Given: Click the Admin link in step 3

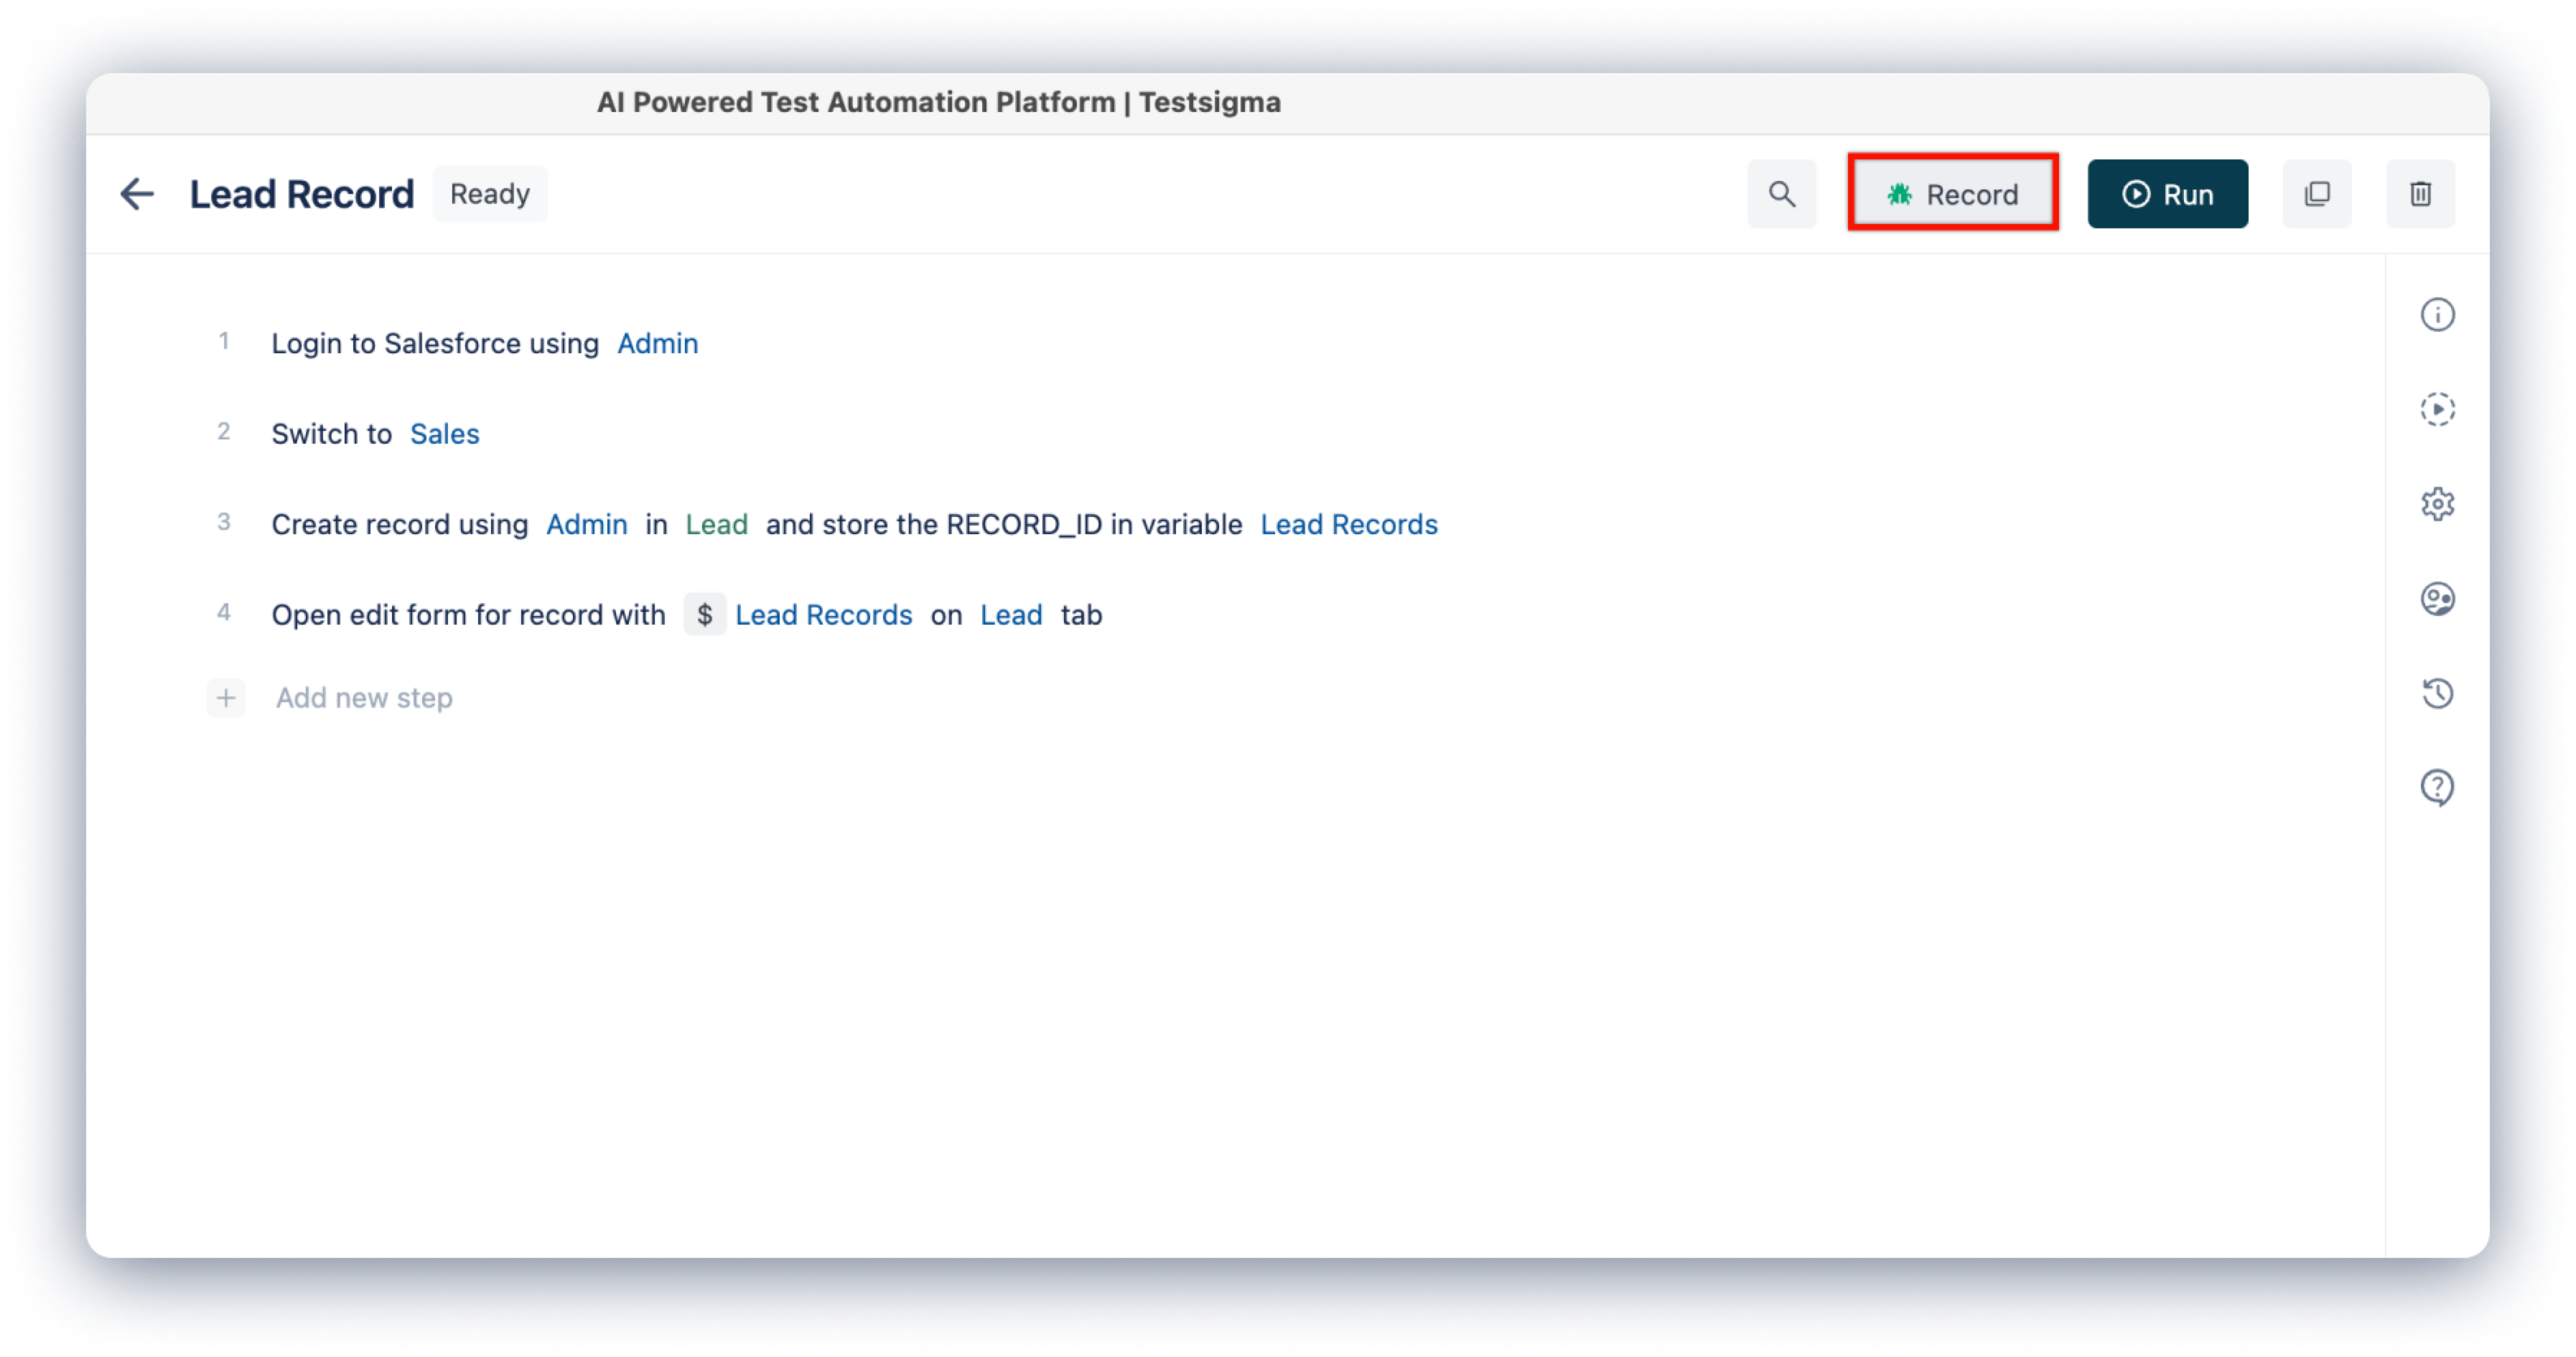Looking at the screenshot, I should click(x=586, y=525).
